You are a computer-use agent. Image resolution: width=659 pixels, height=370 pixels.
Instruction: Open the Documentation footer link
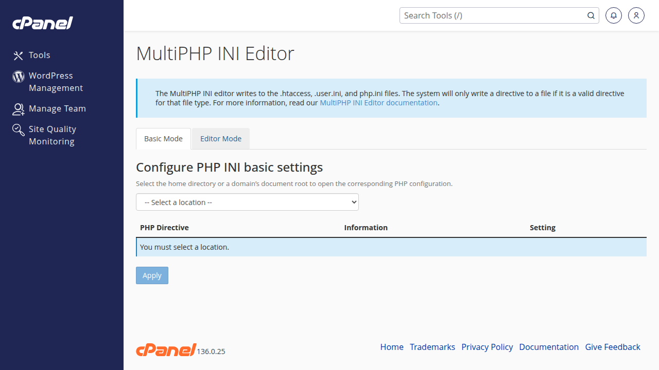[x=549, y=347]
